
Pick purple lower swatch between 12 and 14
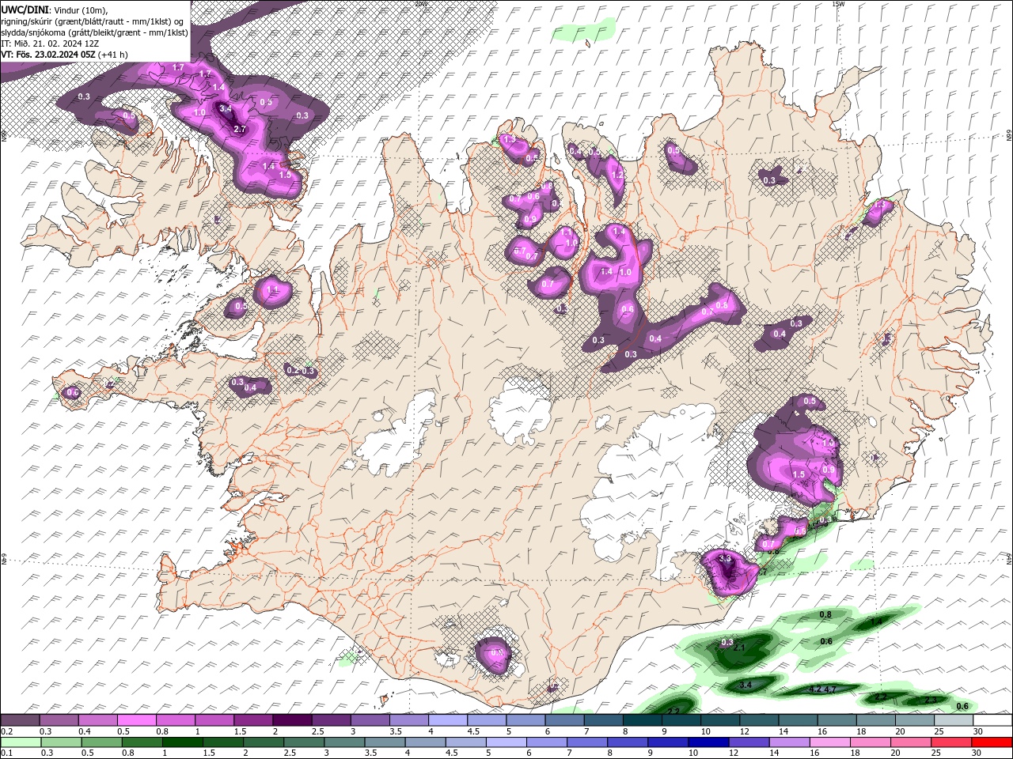[749, 742]
